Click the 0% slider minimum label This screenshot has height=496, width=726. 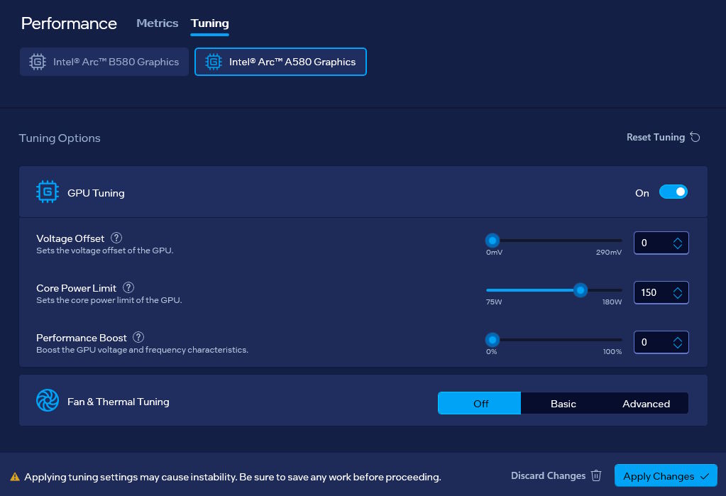coord(491,351)
